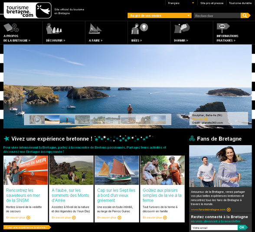Open Cap sur les Sept Iles title
This screenshot has height=232, width=255.
116,195
